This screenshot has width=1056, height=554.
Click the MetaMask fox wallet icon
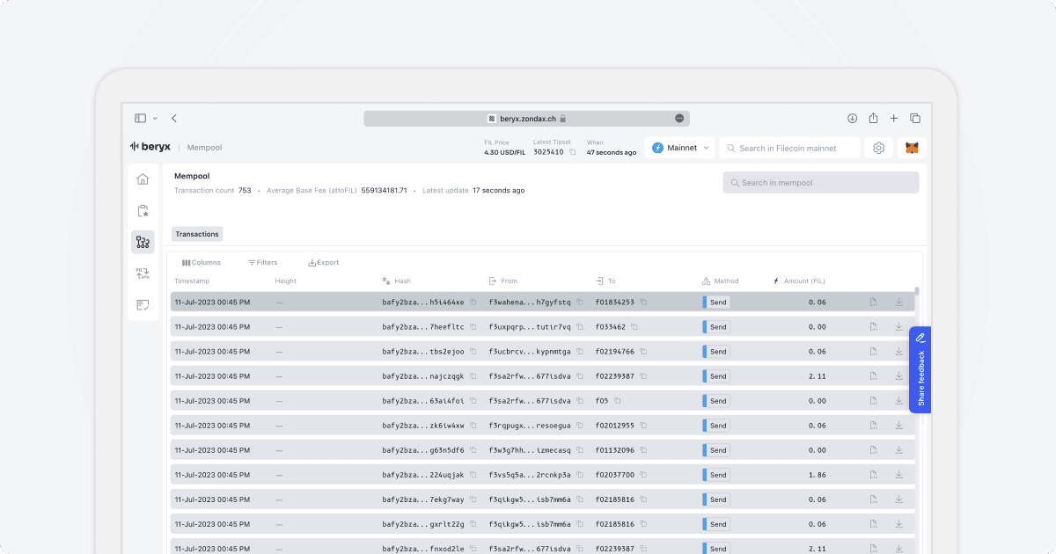click(x=913, y=148)
